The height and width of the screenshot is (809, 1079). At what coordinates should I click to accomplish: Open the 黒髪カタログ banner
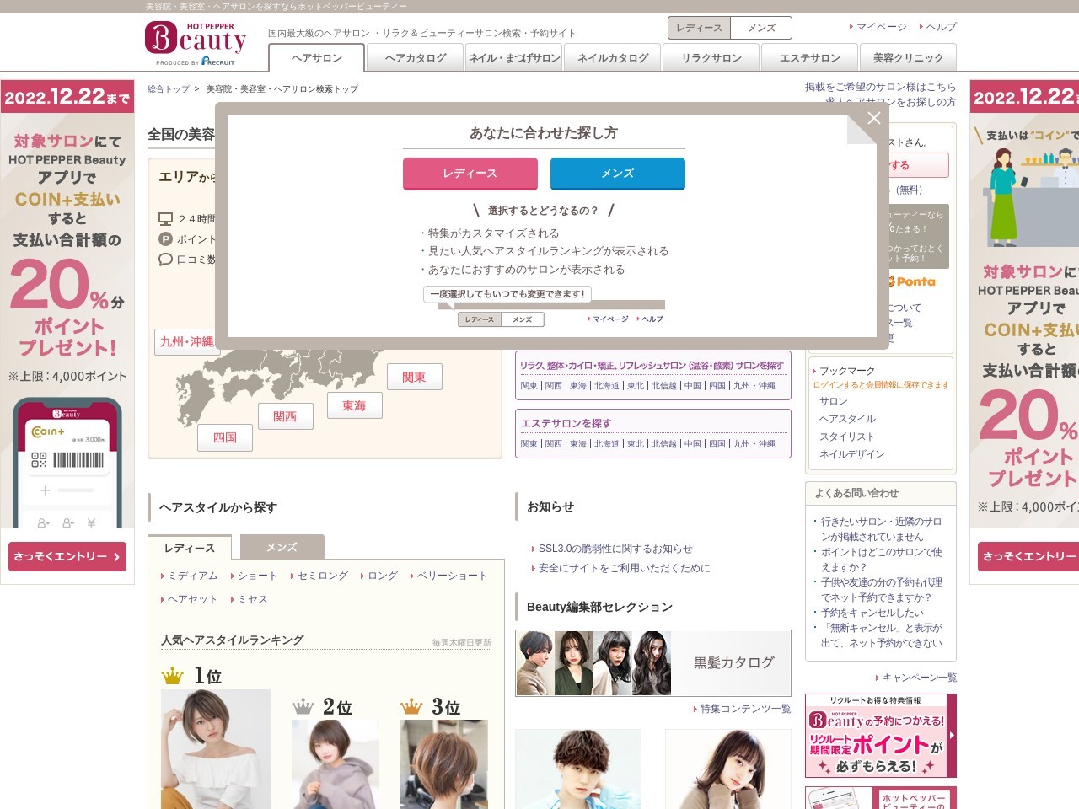click(x=653, y=663)
